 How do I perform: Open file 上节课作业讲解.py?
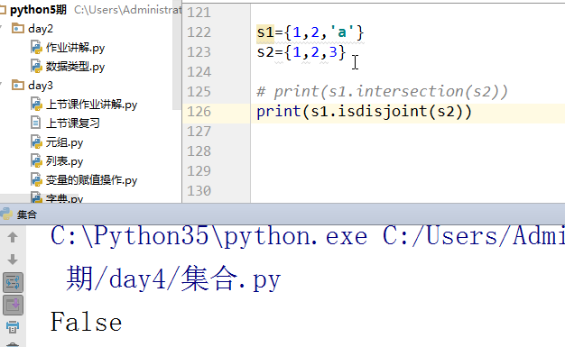[x=91, y=105]
